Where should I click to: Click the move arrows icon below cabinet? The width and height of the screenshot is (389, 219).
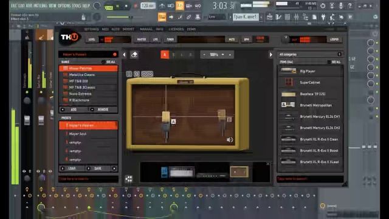[129, 179]
